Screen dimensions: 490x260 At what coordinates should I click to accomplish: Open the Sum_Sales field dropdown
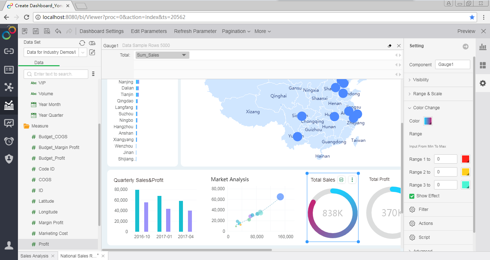pos(184,55)
